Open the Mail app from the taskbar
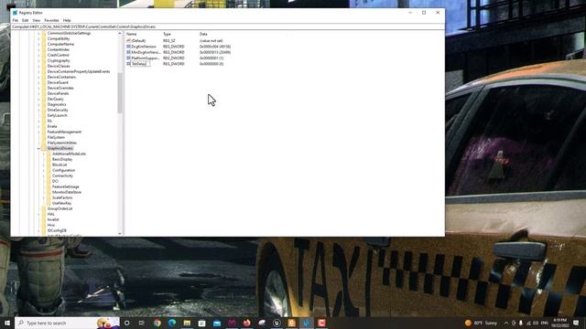The image size is (586, 329). 217,323
